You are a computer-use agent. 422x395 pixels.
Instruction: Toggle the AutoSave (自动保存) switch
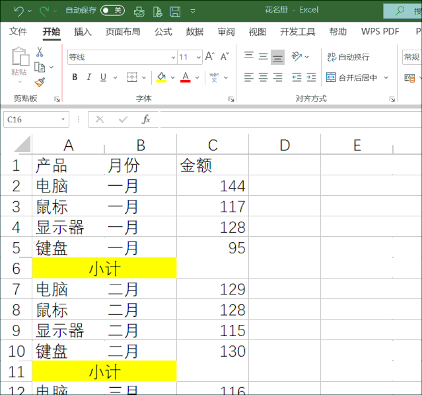point(112,10)
